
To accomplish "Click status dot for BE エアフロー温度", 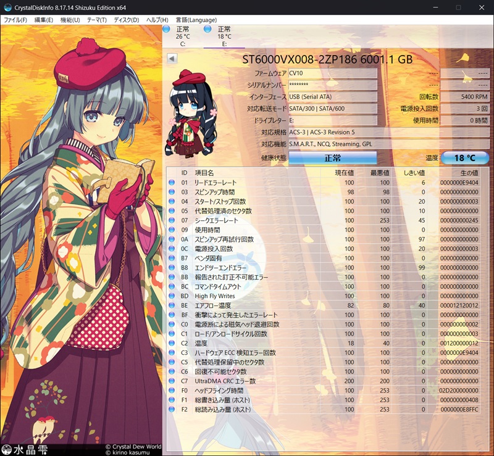I will [x=172, y=305].
